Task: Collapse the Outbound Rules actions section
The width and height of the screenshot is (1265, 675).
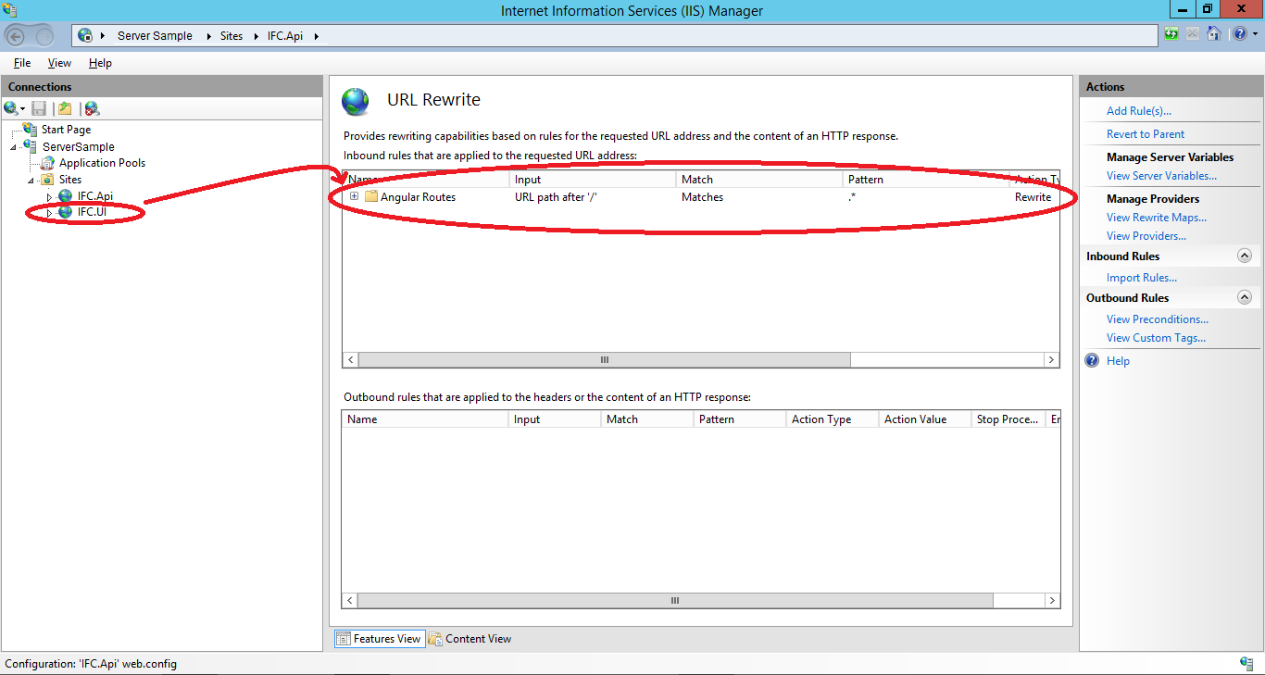Action: click(1245, 297)
